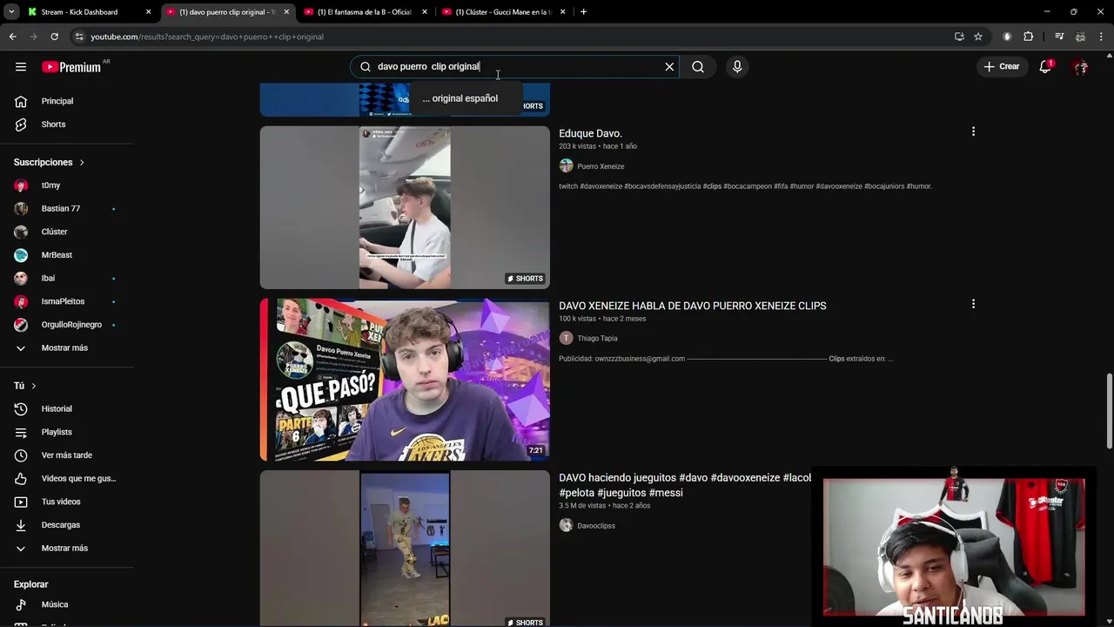Expand Mostrar más under Tú section
Image resolution: width=1114 pixels, height=627 pixels.
(x=66, y=549)
